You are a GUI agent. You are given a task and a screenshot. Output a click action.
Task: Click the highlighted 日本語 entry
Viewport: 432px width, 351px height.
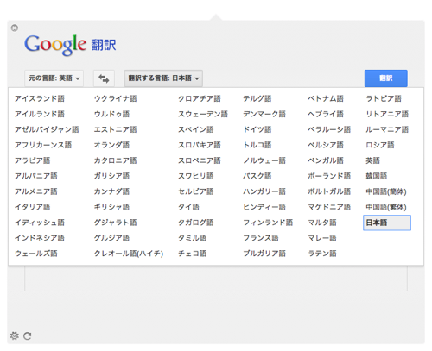tap(387, 223)
